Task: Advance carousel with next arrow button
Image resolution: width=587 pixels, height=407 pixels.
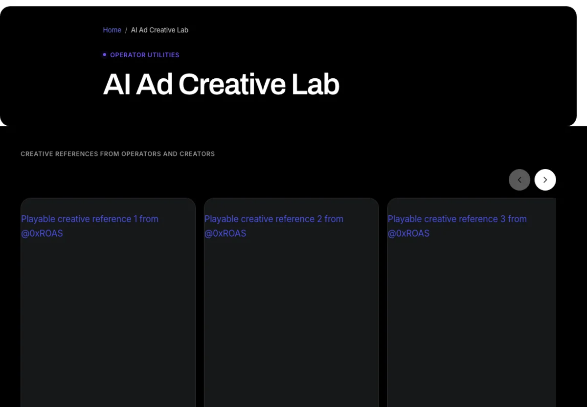Action: point(545,180)
